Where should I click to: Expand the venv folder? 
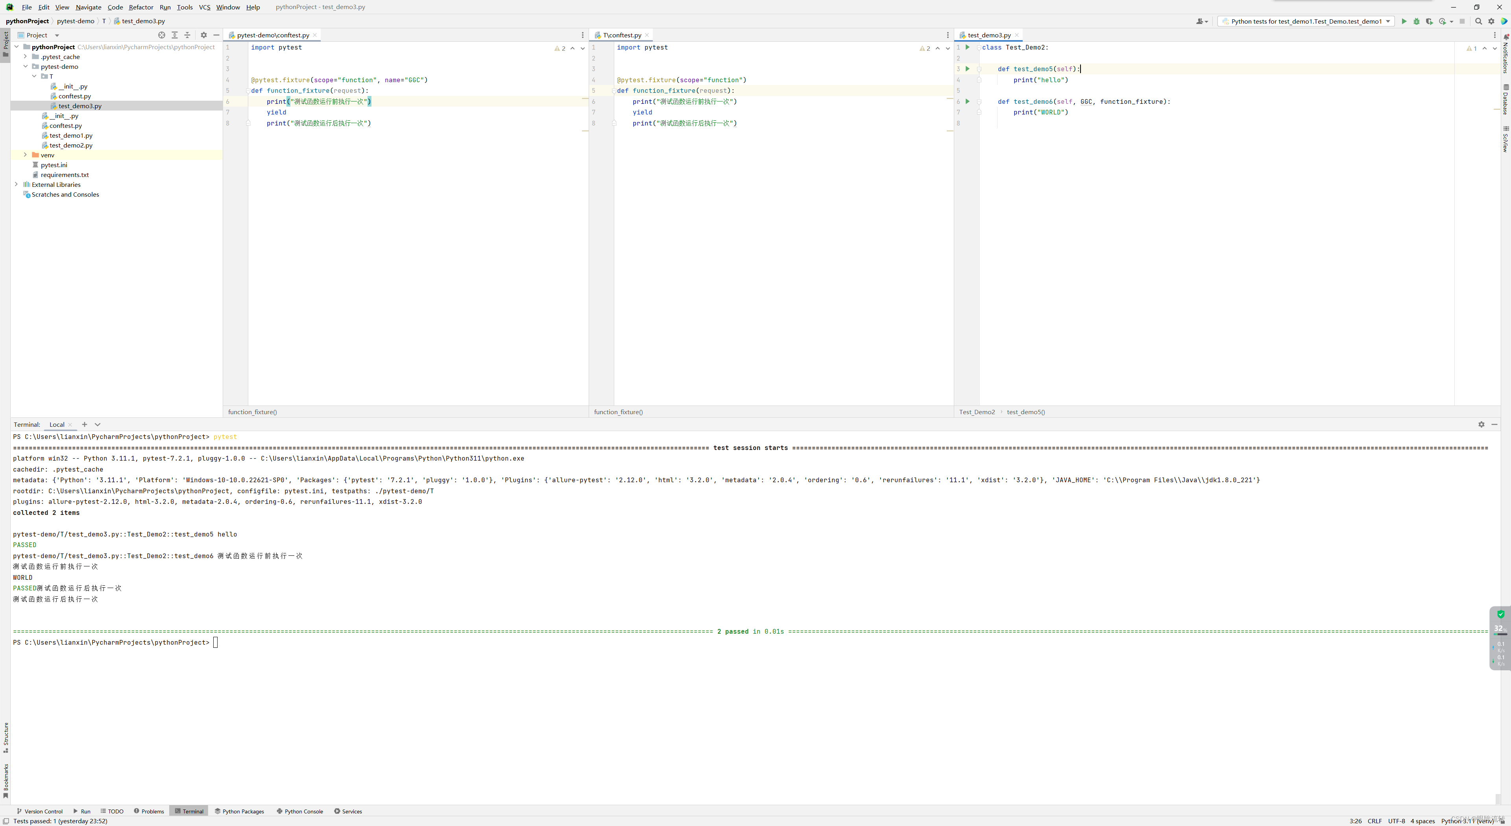(x=25, y=155)
